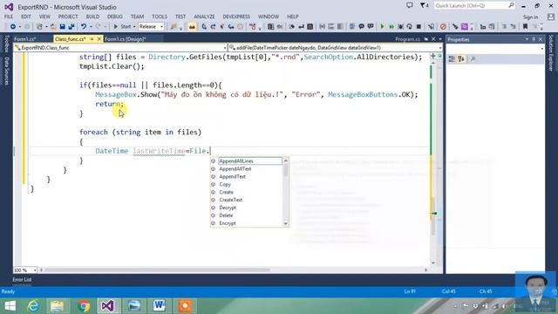Click the Windows Start button

point(10,306)
